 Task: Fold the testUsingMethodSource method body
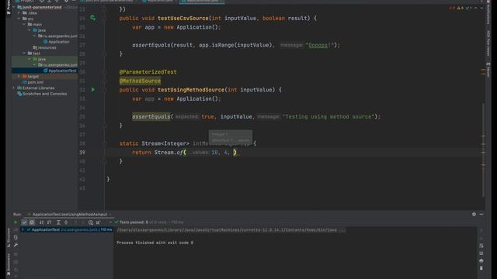click(x=104, y=90)
